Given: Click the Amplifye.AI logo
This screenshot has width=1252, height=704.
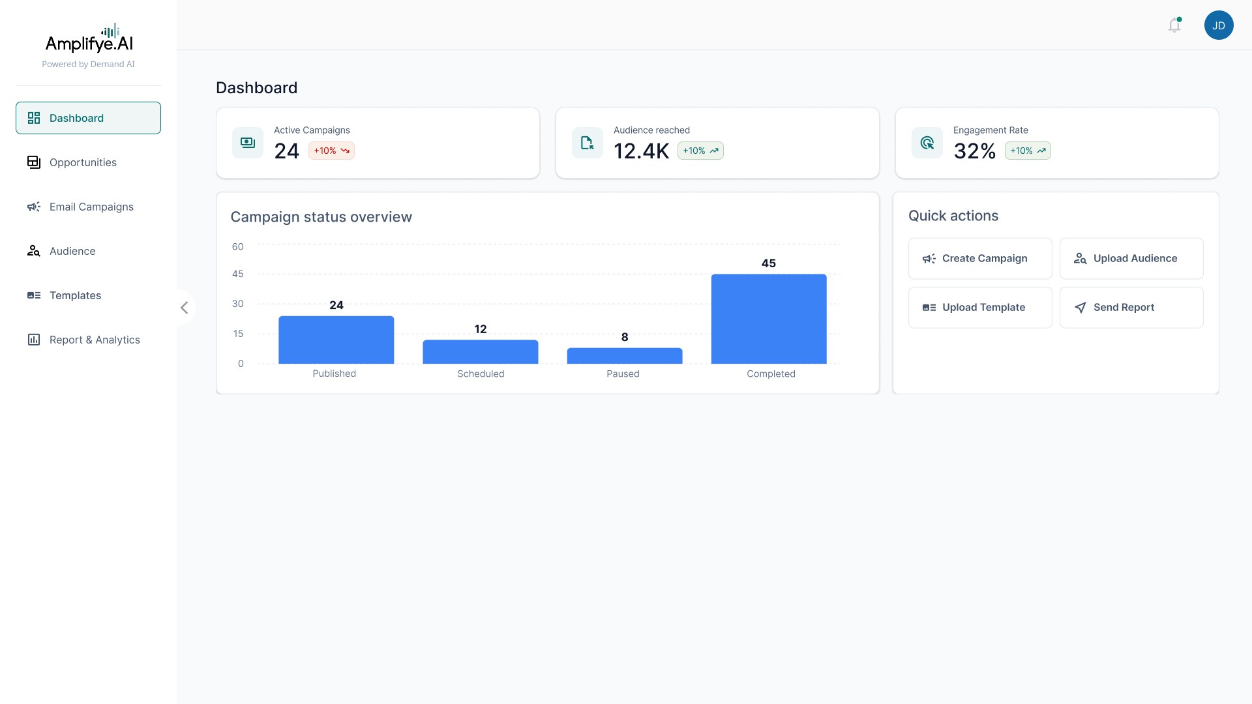Looking at the screenshot, I should (x=89, y=39).
